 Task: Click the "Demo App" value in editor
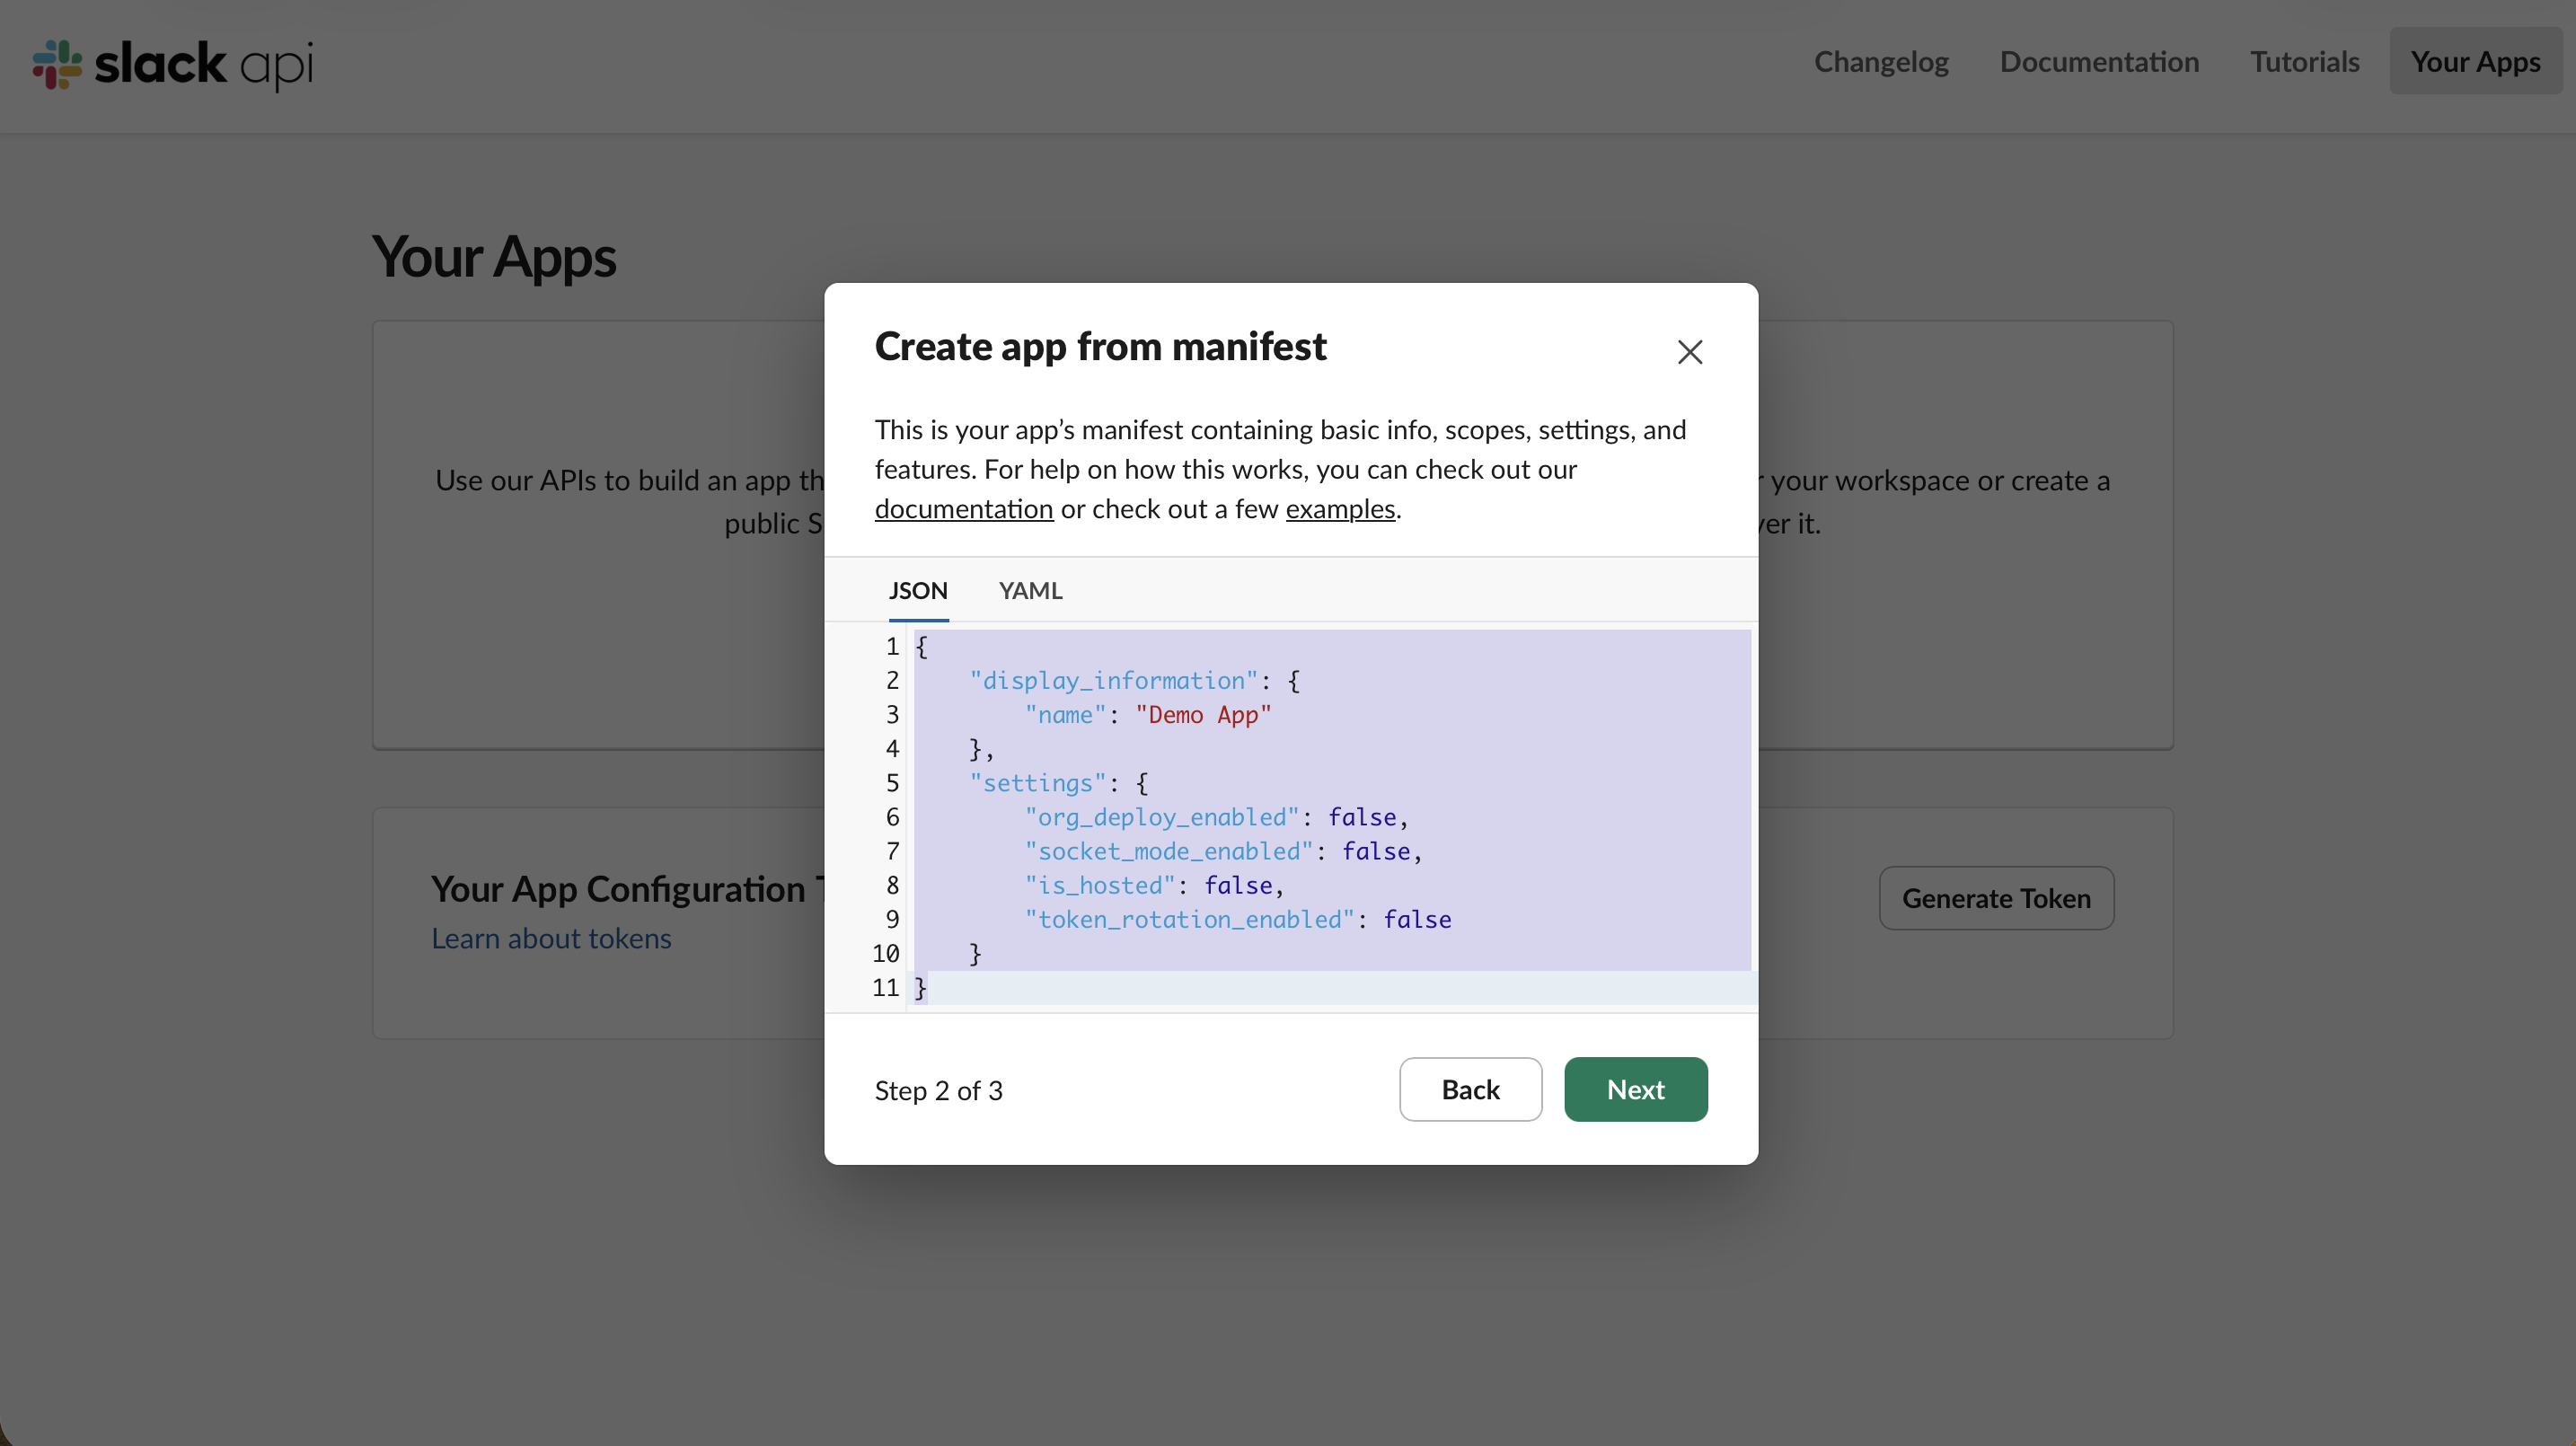pos(1203,715)
